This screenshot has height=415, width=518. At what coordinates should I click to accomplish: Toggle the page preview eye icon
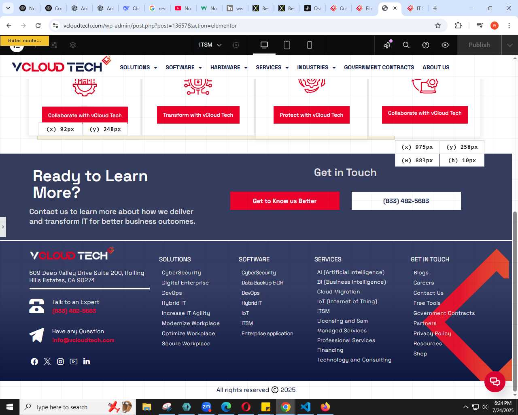tap(445, 45)
